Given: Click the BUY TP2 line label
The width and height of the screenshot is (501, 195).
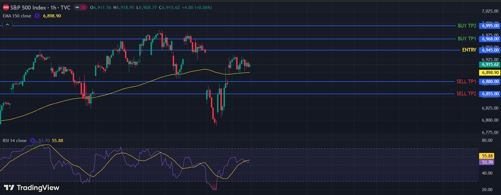Looking at the screenshot, I should (467, 26).
